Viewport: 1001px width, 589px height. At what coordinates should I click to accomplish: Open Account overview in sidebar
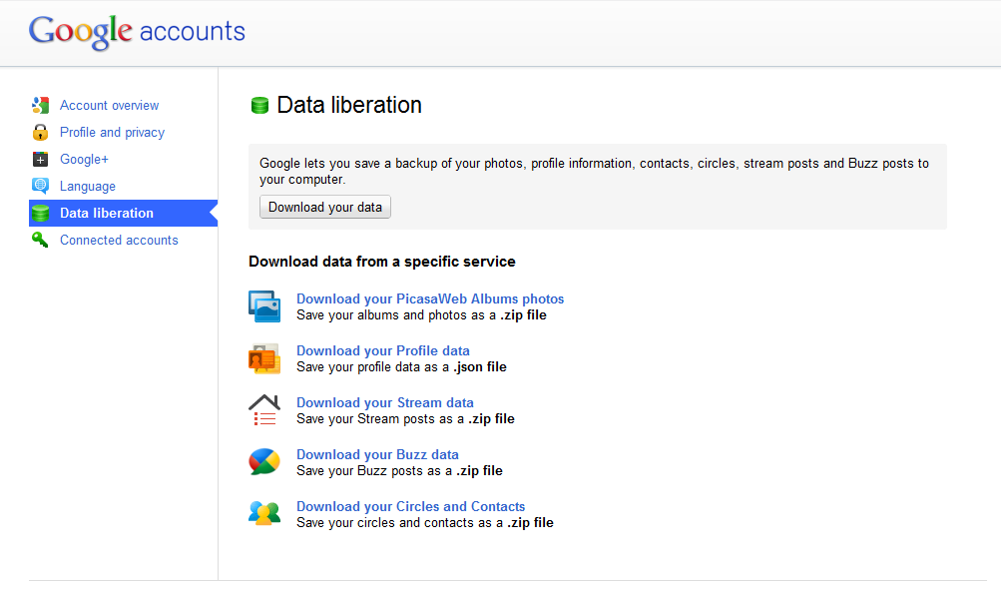point(109,105)
